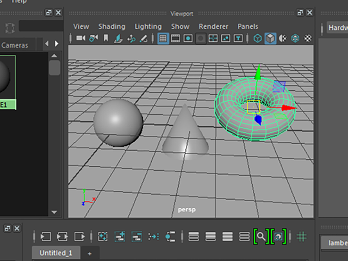Toggle the node swatch size icon
Image resolution: width=348 pixels, height=261 pixels.
[278, 237]
